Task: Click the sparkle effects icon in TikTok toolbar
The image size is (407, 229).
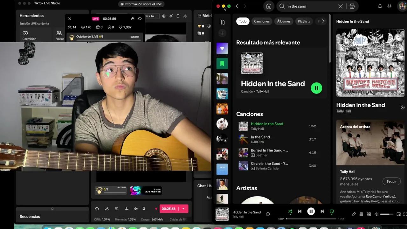Action: click(171, 16)
